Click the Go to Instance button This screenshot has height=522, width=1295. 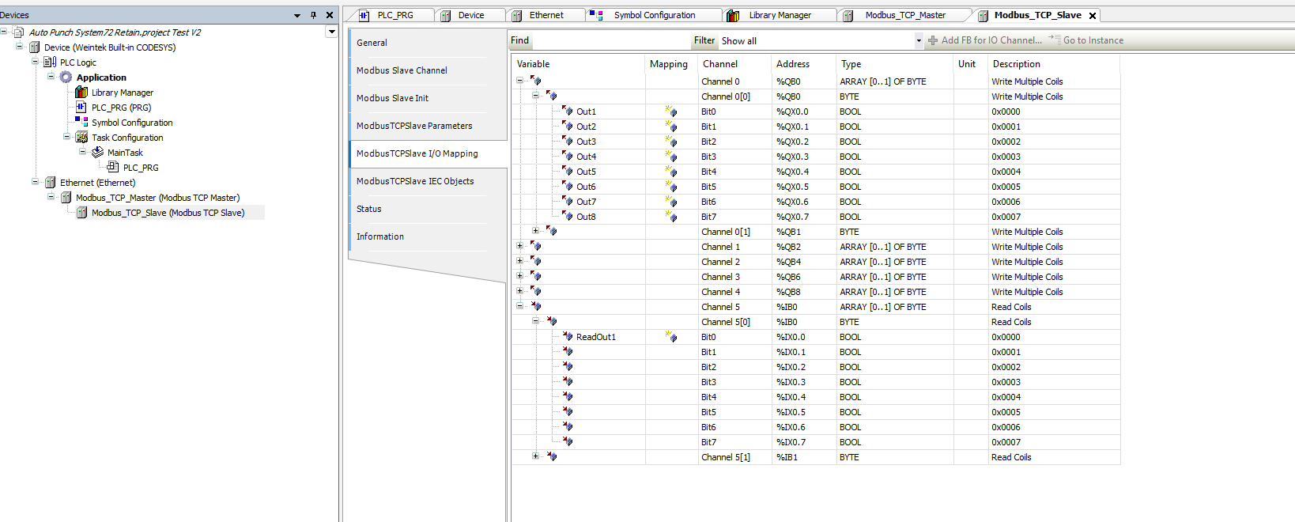coord(1086,40)
